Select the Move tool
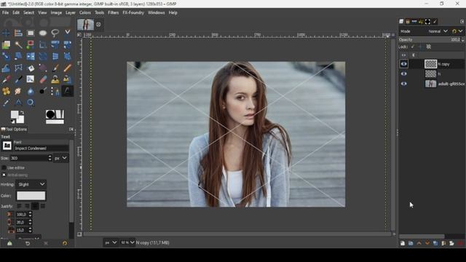 pyautogui.click(x=6, y=33)
